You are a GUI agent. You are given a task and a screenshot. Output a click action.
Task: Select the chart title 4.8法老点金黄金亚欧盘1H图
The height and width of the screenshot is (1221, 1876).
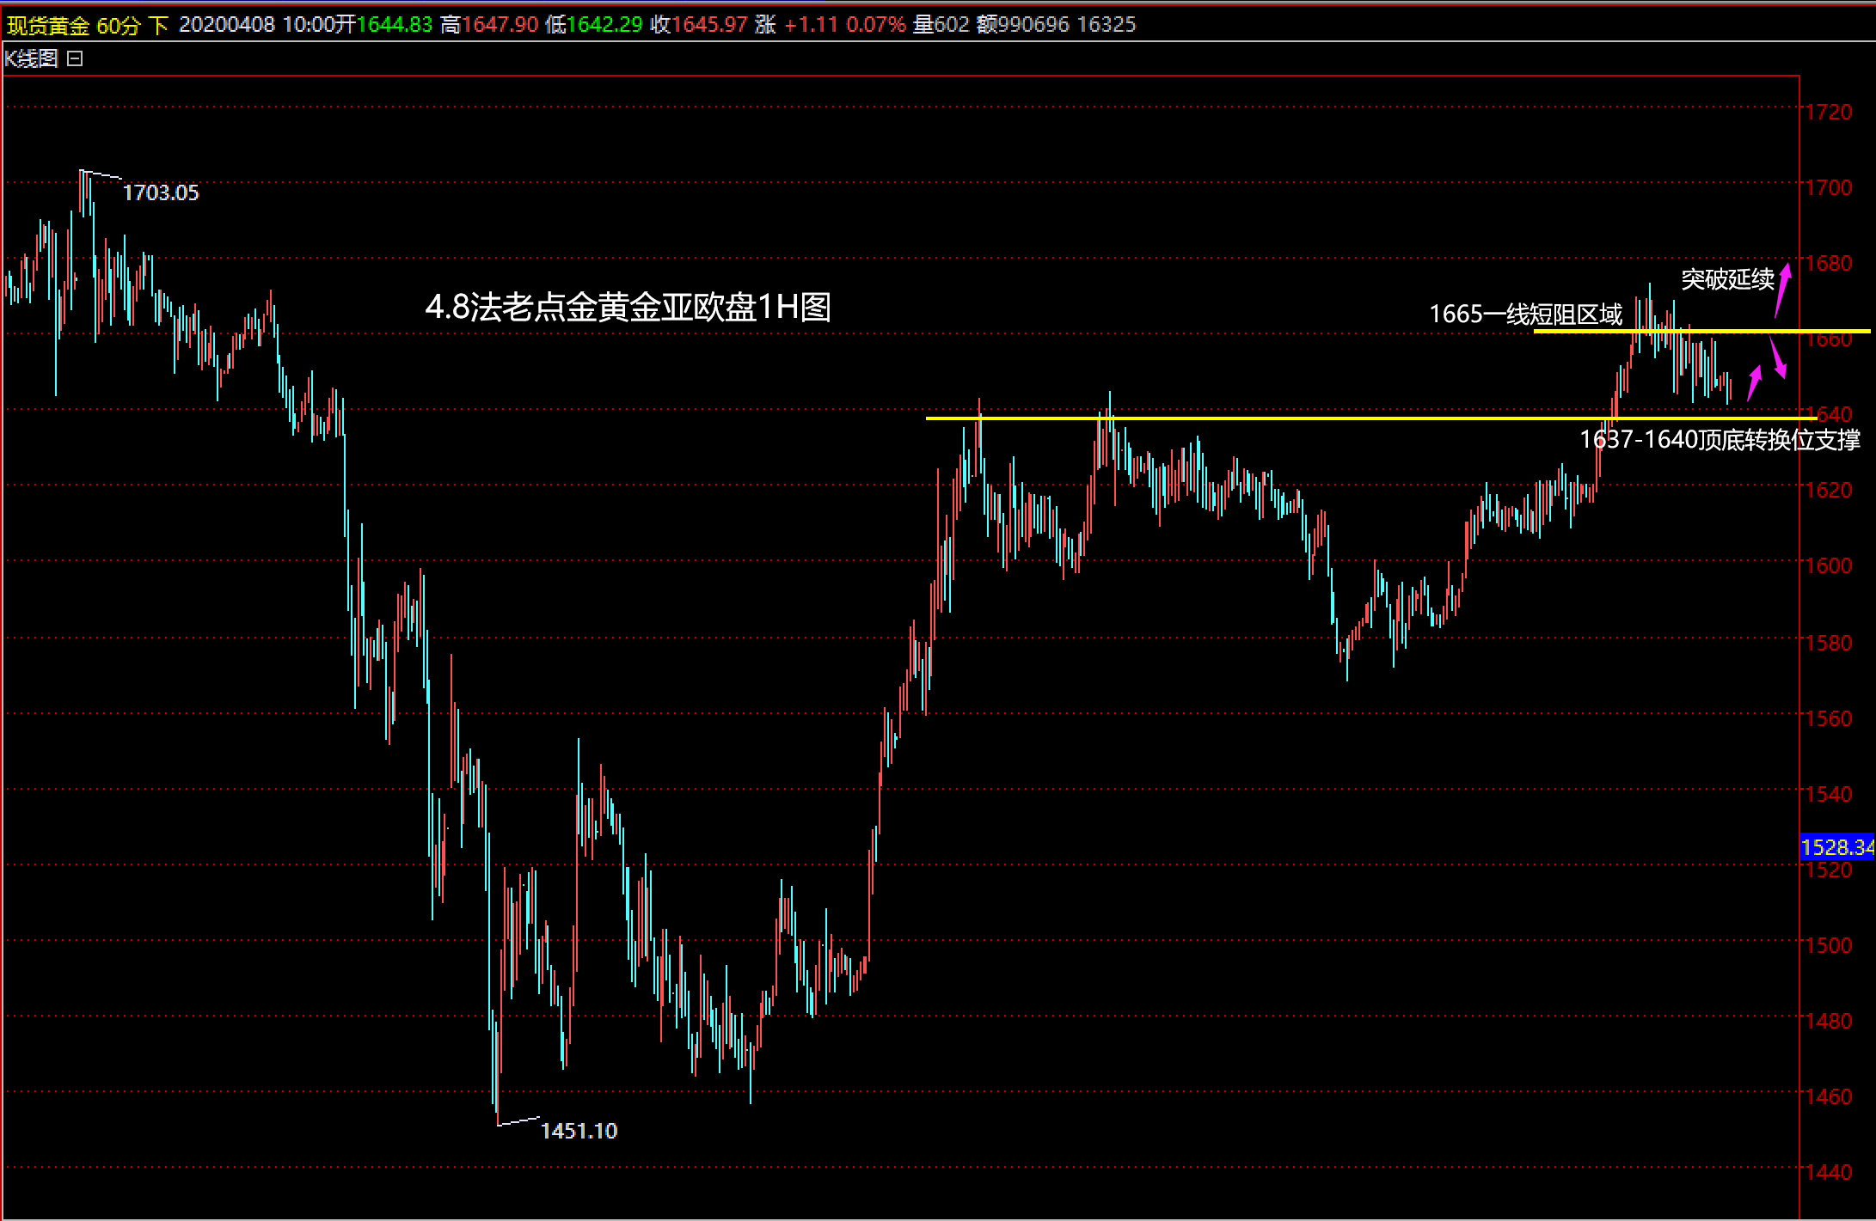point(628,307)
